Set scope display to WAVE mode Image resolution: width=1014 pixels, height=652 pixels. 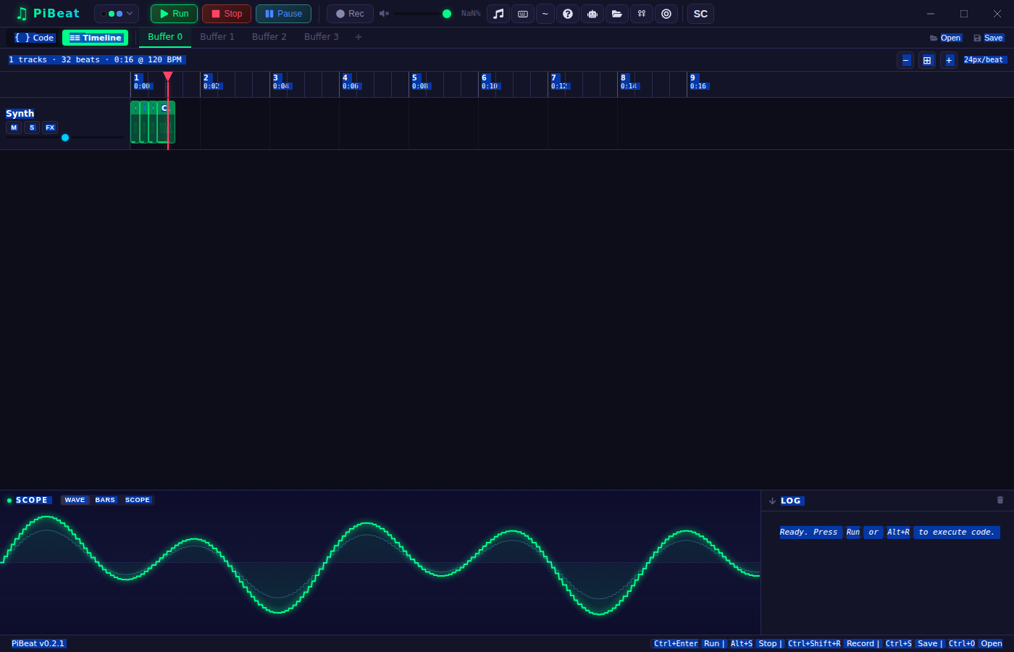tap(75, 500)
